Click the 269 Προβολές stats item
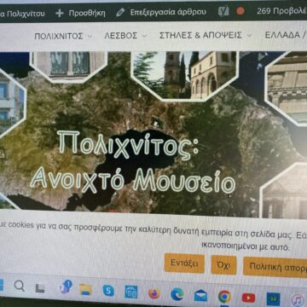Screen dimensions: 307x307 tap(282, 11)
